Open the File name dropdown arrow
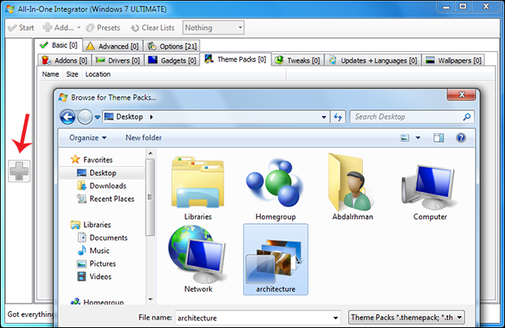This screenshot has height=328, width=505. pyautogui.click(x=335, y=318)
